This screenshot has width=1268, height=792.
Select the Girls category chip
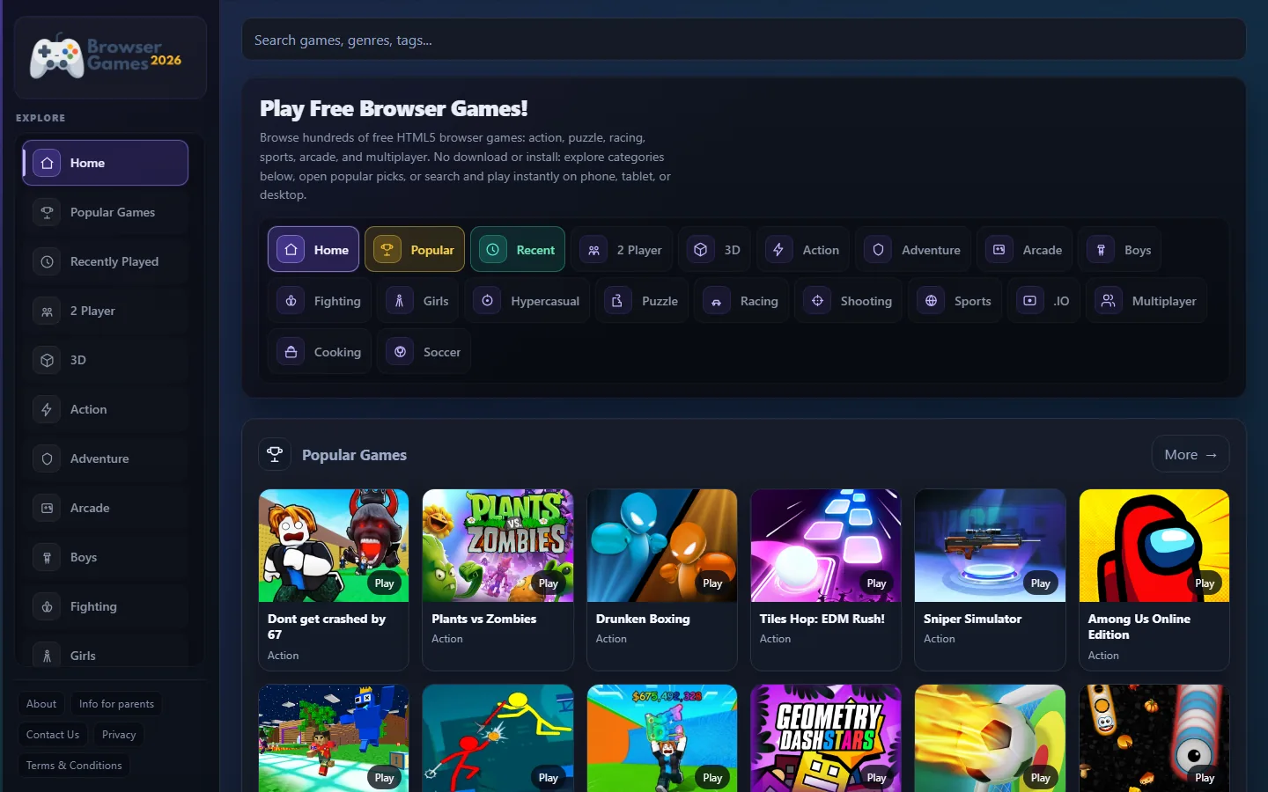[x=419, y=301]
